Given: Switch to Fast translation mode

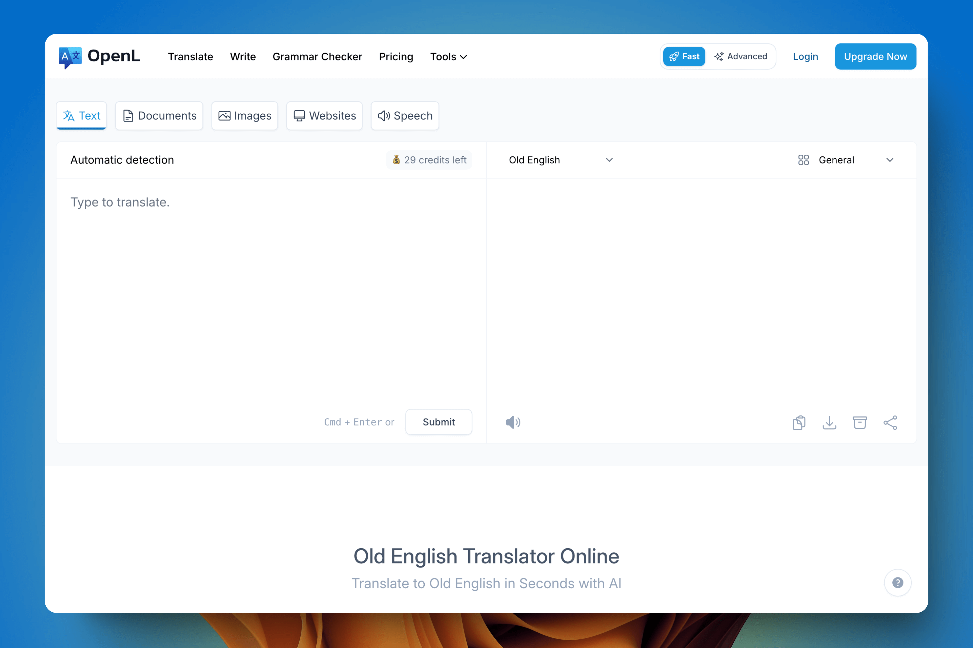Looking at the screenshot, I should pos(684,57).
